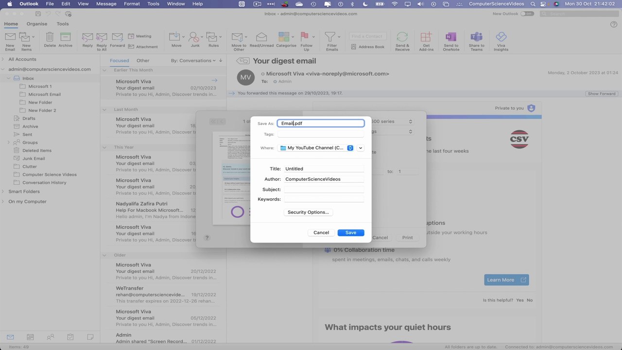Open the Address Book

(x=368, y=47)
